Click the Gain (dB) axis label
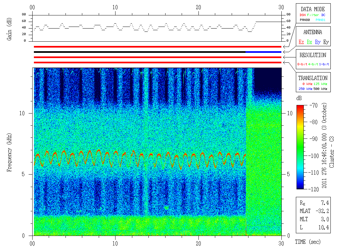This screenshot has height=252, width=337. click(x=9, y=29)
